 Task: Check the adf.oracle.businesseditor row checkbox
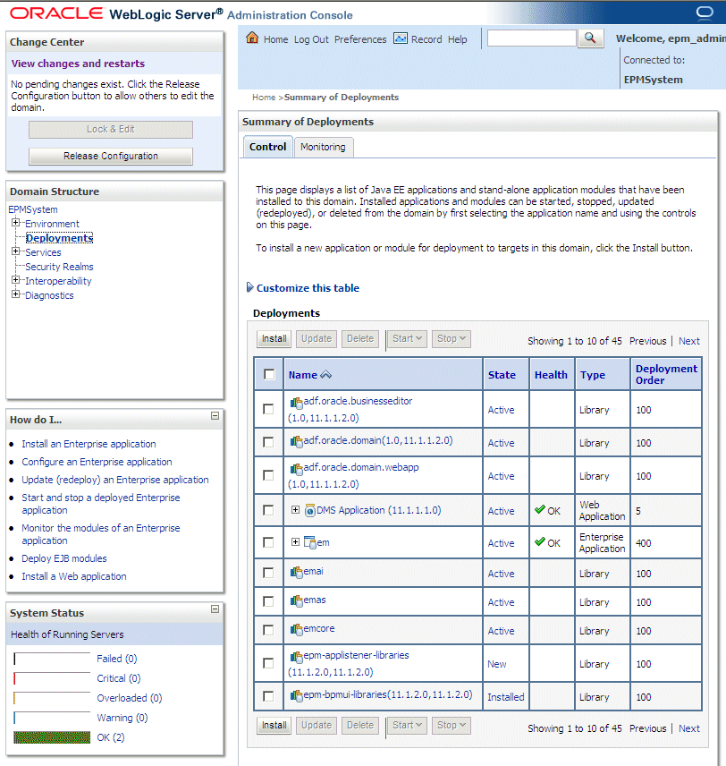[x=268, y=409]
